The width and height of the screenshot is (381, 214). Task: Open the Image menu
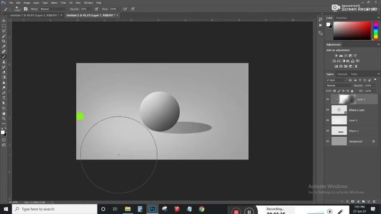click(27, 2)
